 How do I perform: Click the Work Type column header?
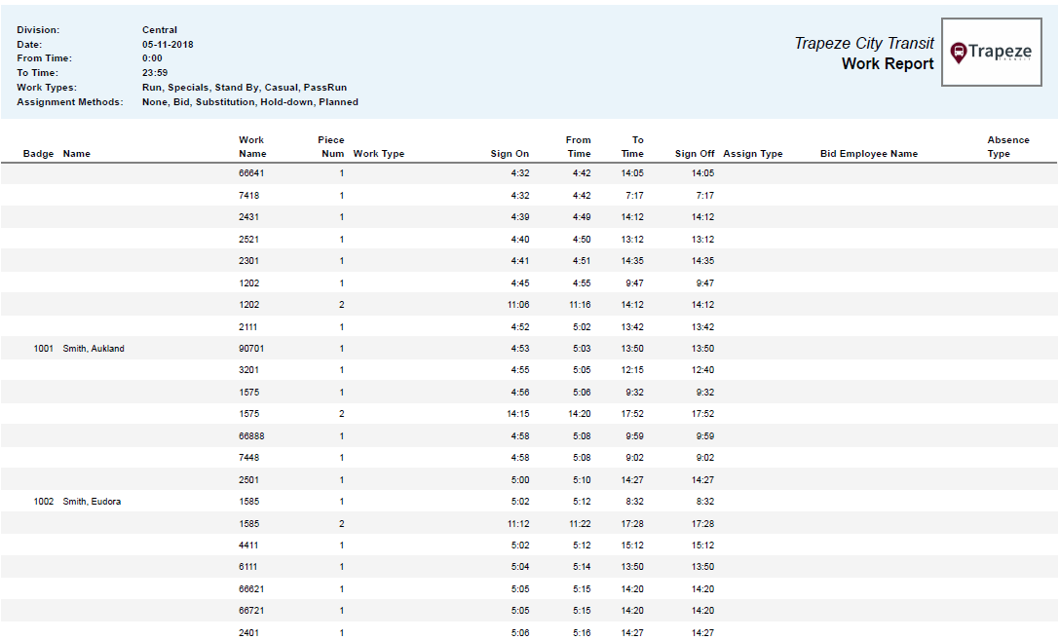coord(378,154)
